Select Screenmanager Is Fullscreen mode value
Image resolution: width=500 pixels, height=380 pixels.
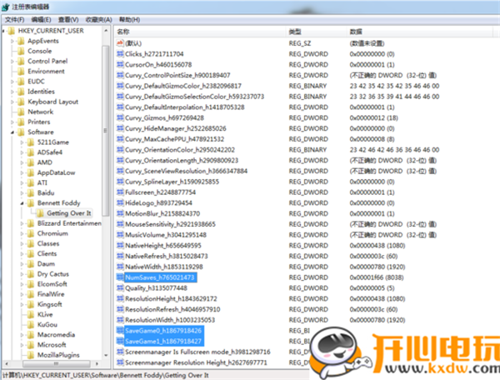point(197,352)
